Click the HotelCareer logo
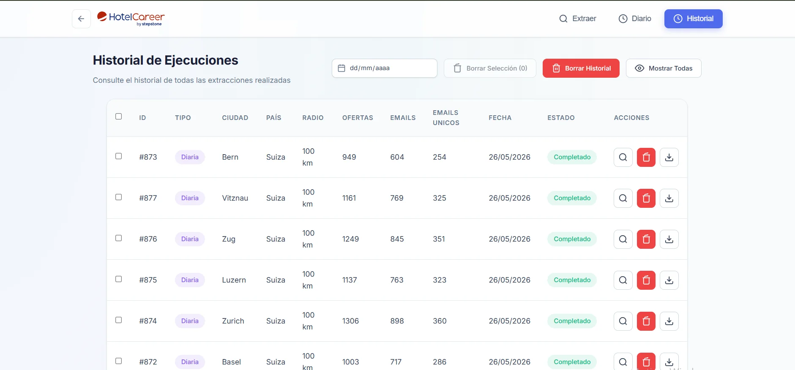 pos(131,19)
